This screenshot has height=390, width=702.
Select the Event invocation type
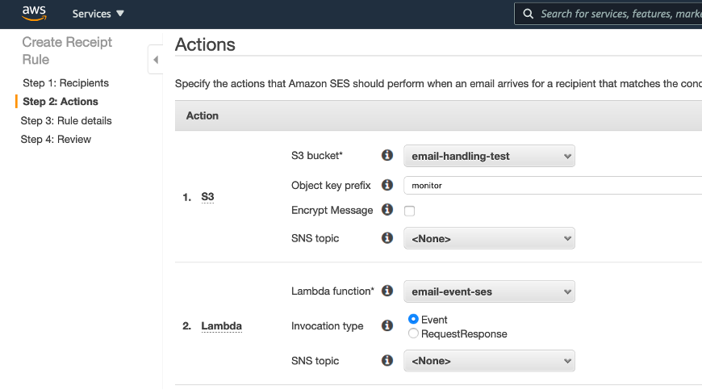(x=414, y=319)
